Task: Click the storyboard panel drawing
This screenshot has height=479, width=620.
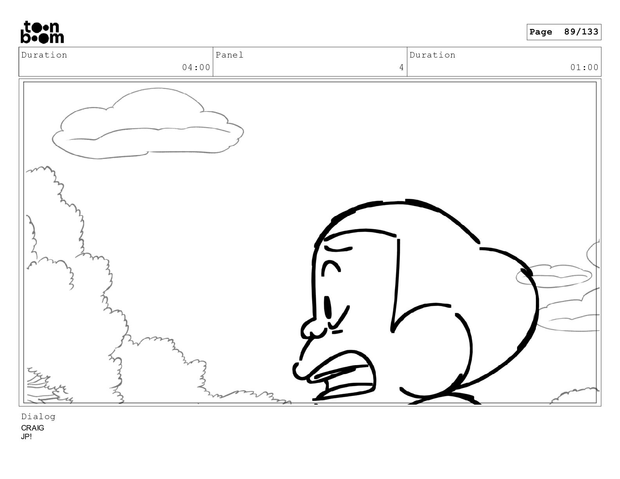Action: click(310, 243)
